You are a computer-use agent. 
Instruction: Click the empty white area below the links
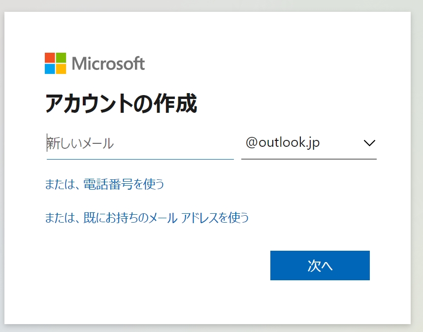point(135,270)
